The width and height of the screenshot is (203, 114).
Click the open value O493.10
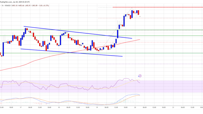tap(14, 6)
